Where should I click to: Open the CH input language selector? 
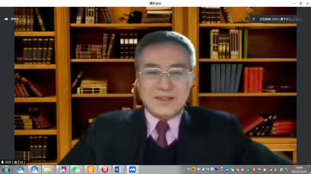click(x=188, y=169)
